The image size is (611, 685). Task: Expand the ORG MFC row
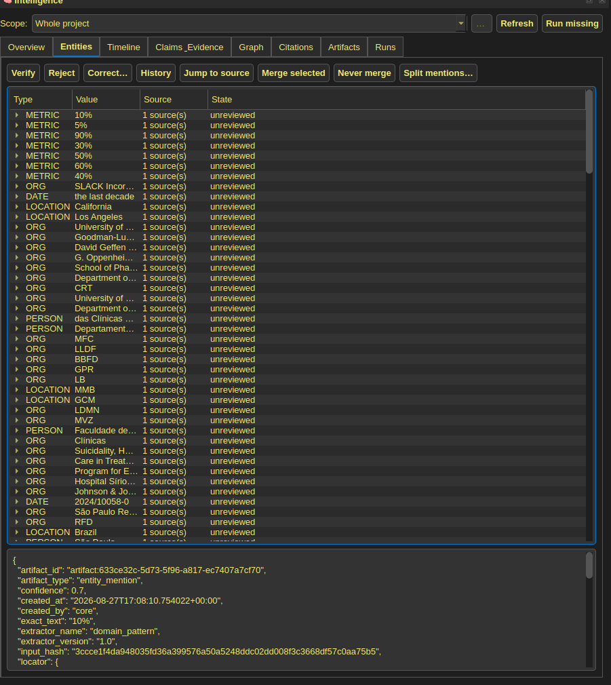[16, 339]
